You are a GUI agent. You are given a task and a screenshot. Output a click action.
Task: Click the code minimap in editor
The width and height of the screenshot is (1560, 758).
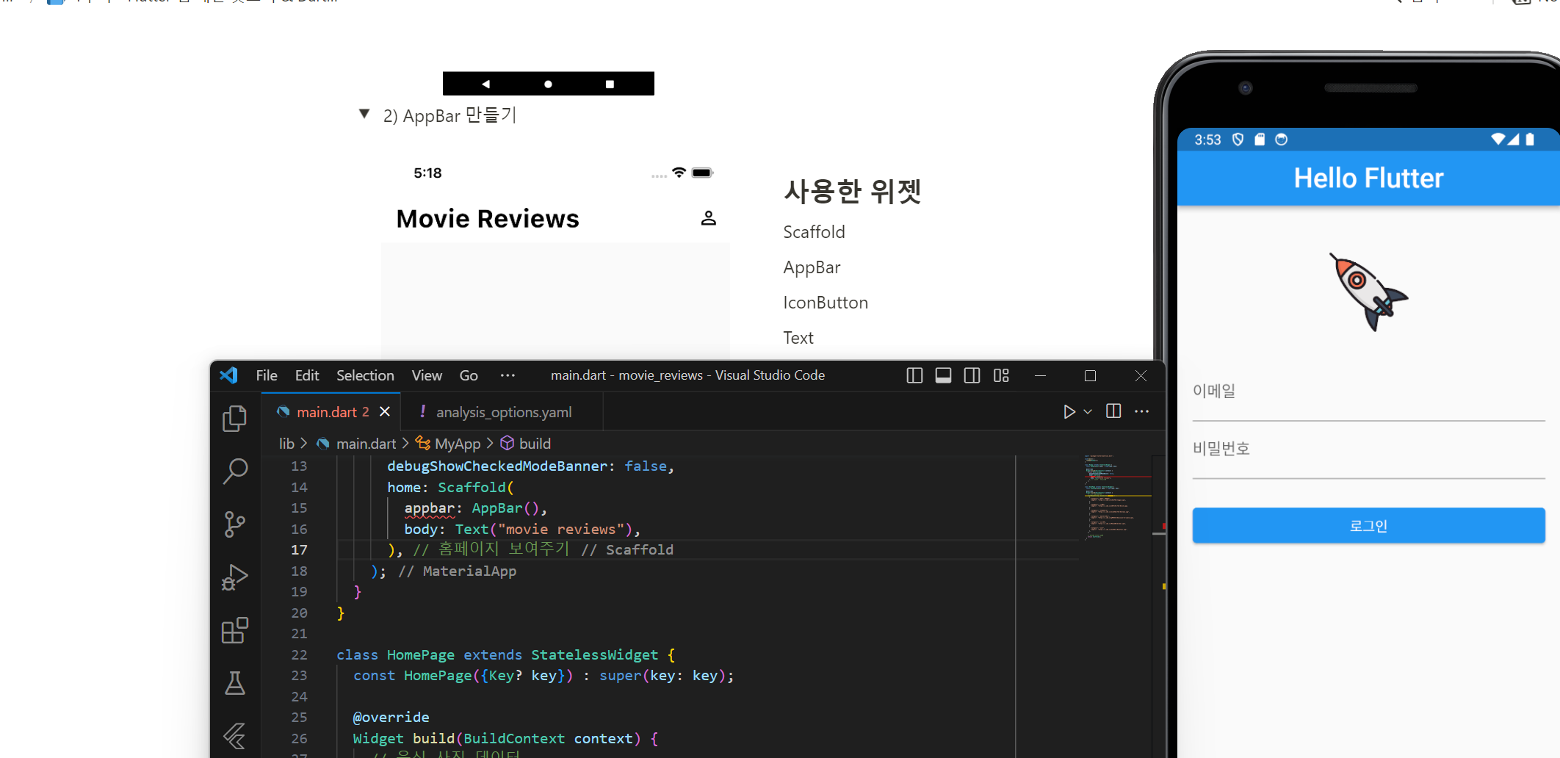tap(1117, 497)
